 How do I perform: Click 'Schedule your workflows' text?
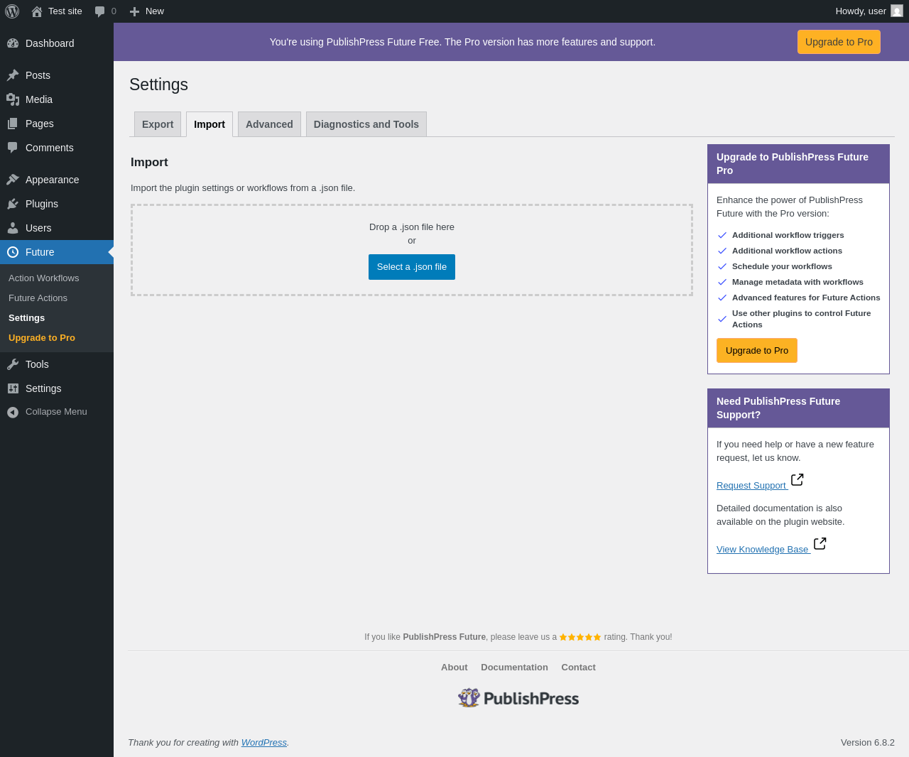coord(782,266)
